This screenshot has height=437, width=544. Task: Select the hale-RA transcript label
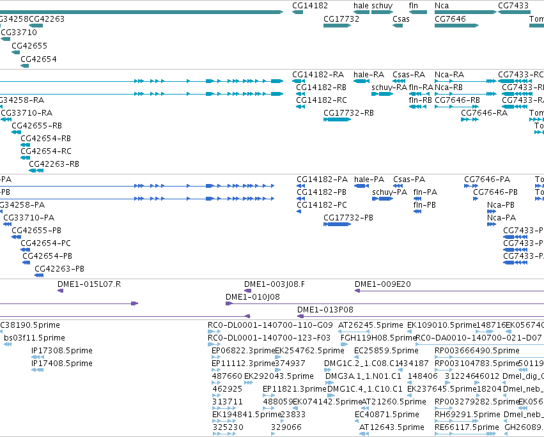369,75
